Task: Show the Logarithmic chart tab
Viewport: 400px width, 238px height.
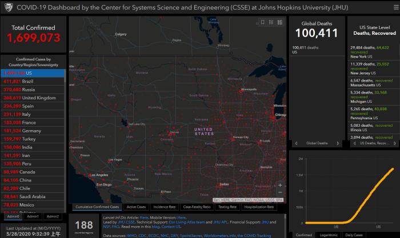Action: 329,235
